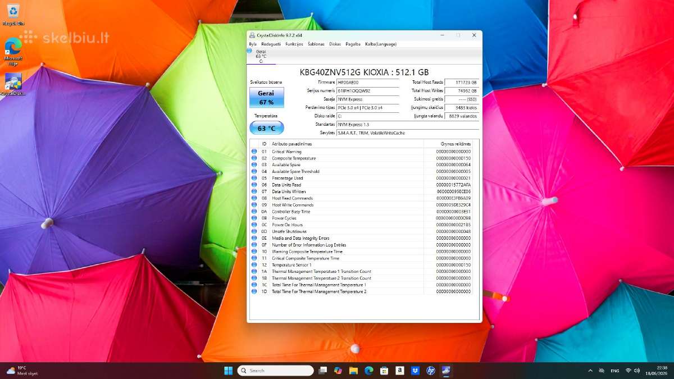The height and width of the screenshot is (379, 674).
Task: Click the power-on hours value 8629 valandos
Action: [461, 116]
